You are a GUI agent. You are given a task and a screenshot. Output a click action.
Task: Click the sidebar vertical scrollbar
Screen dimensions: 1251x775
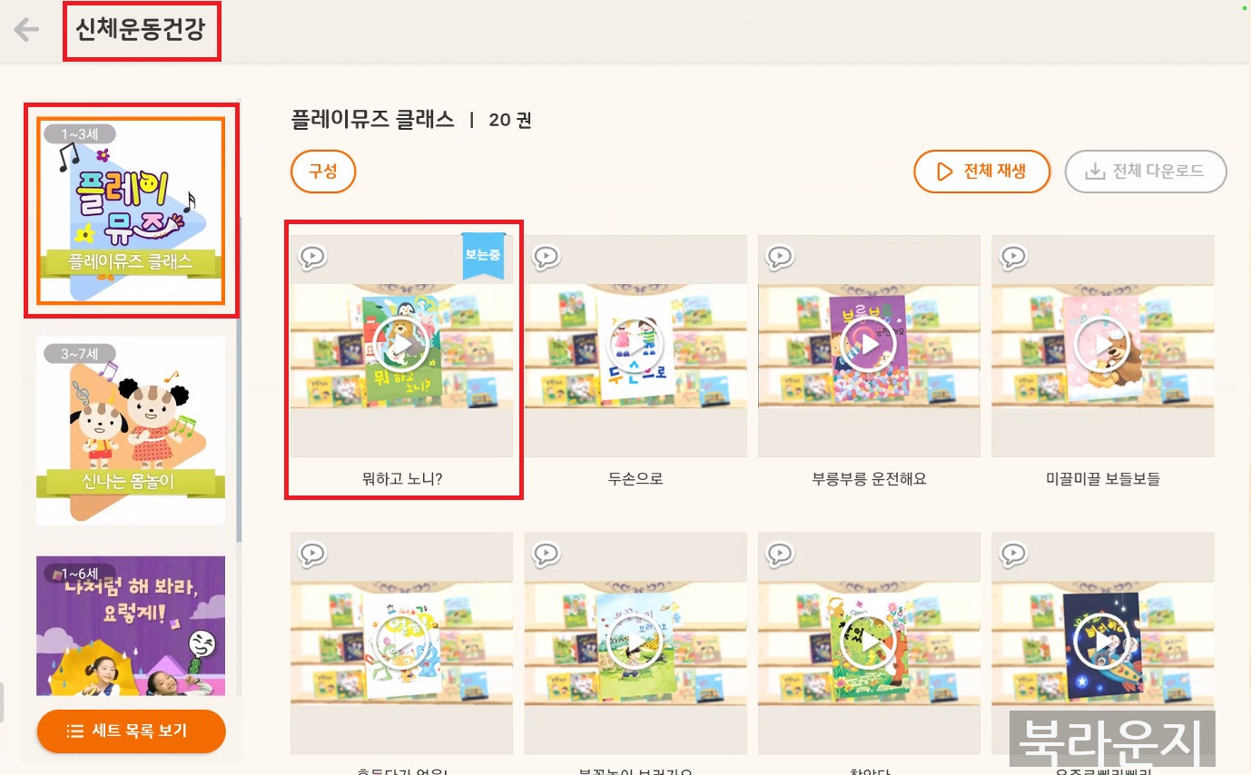[239, 379]
